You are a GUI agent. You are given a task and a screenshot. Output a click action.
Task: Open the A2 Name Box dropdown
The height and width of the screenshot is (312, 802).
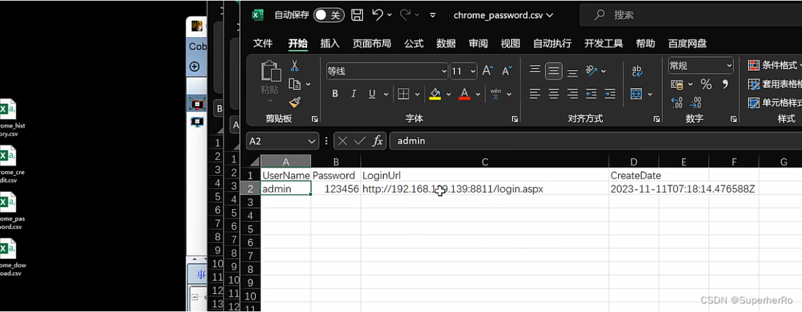pyautogui.click(x=312, y=141)
